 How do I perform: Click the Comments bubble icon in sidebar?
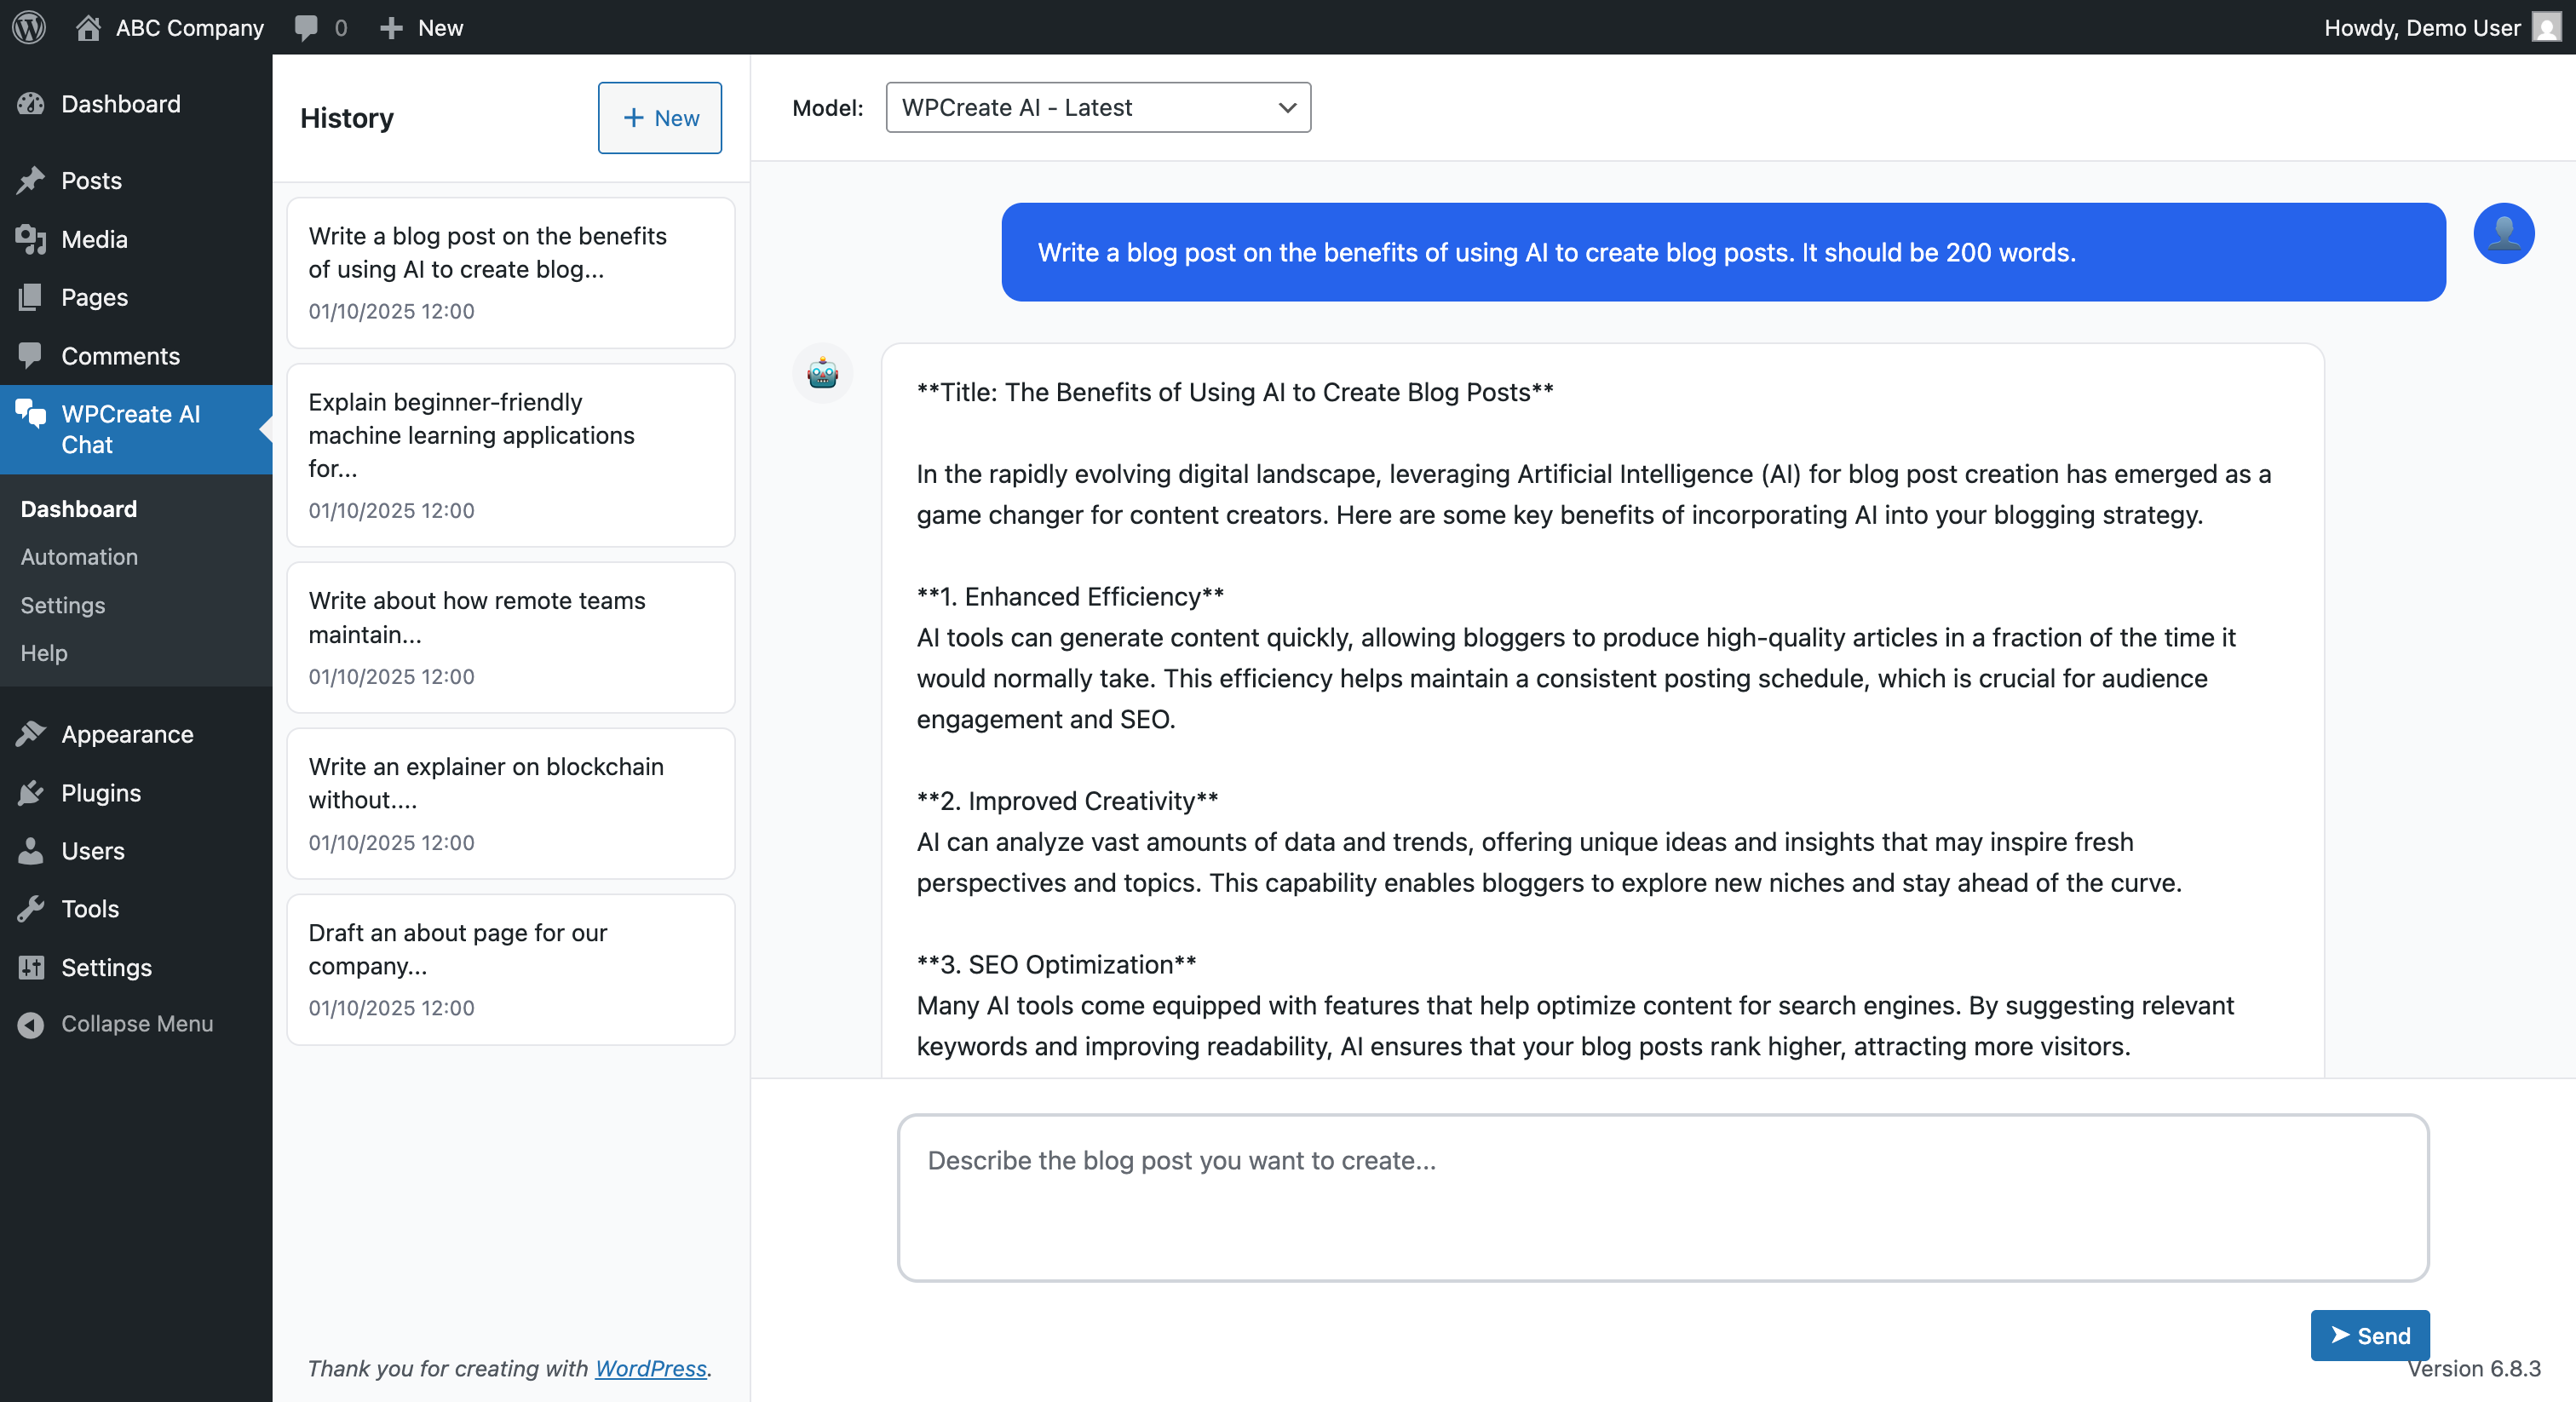click(x=31, y=355)
